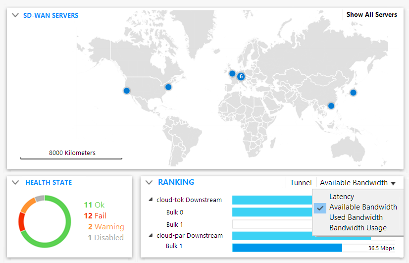Pick Bandwidth Usage ranking option

tap(358, 228)
